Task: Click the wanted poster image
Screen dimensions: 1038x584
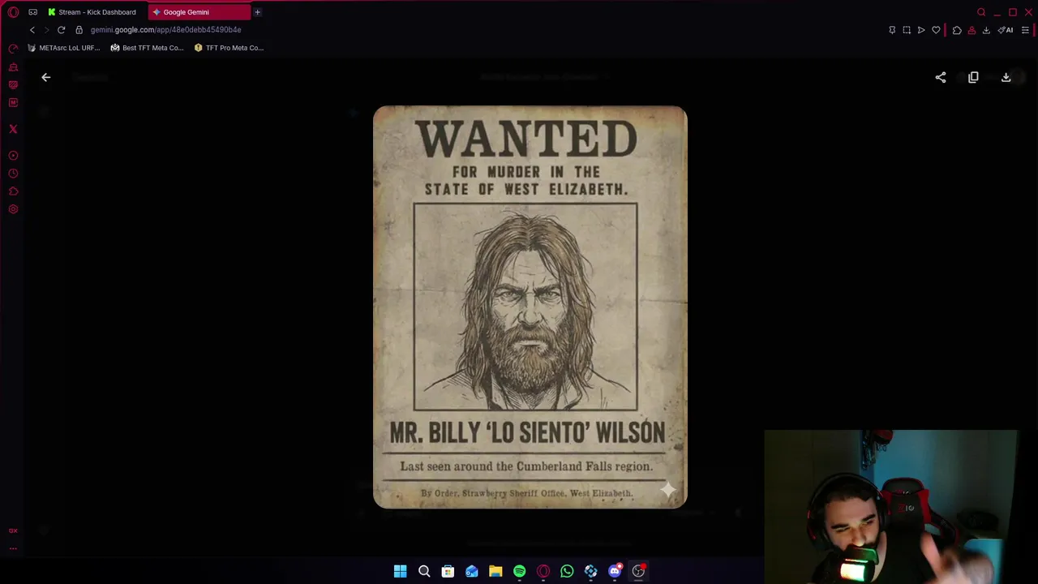Action: point(530,307)
